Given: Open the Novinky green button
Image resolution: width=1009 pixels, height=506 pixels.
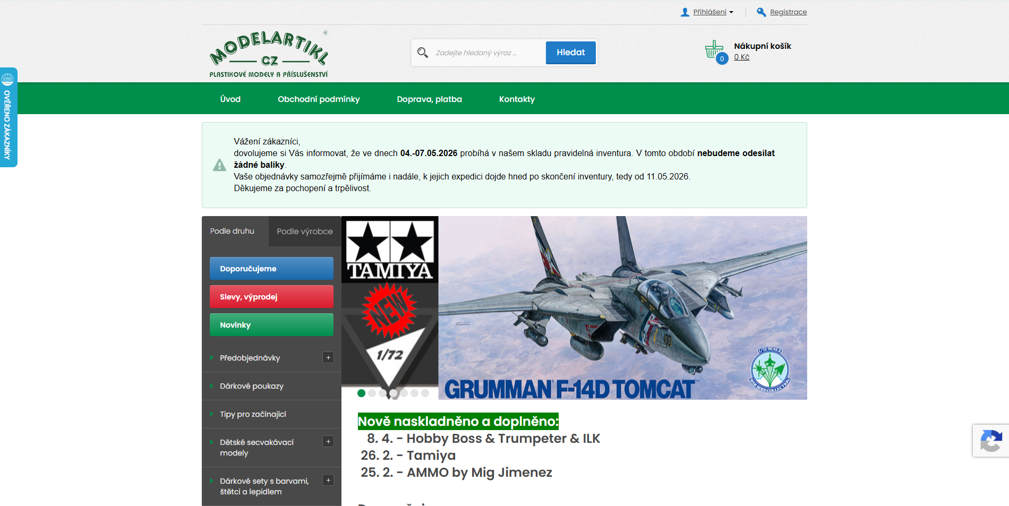Looking at the screenshot, I should (x=271, y=325).
